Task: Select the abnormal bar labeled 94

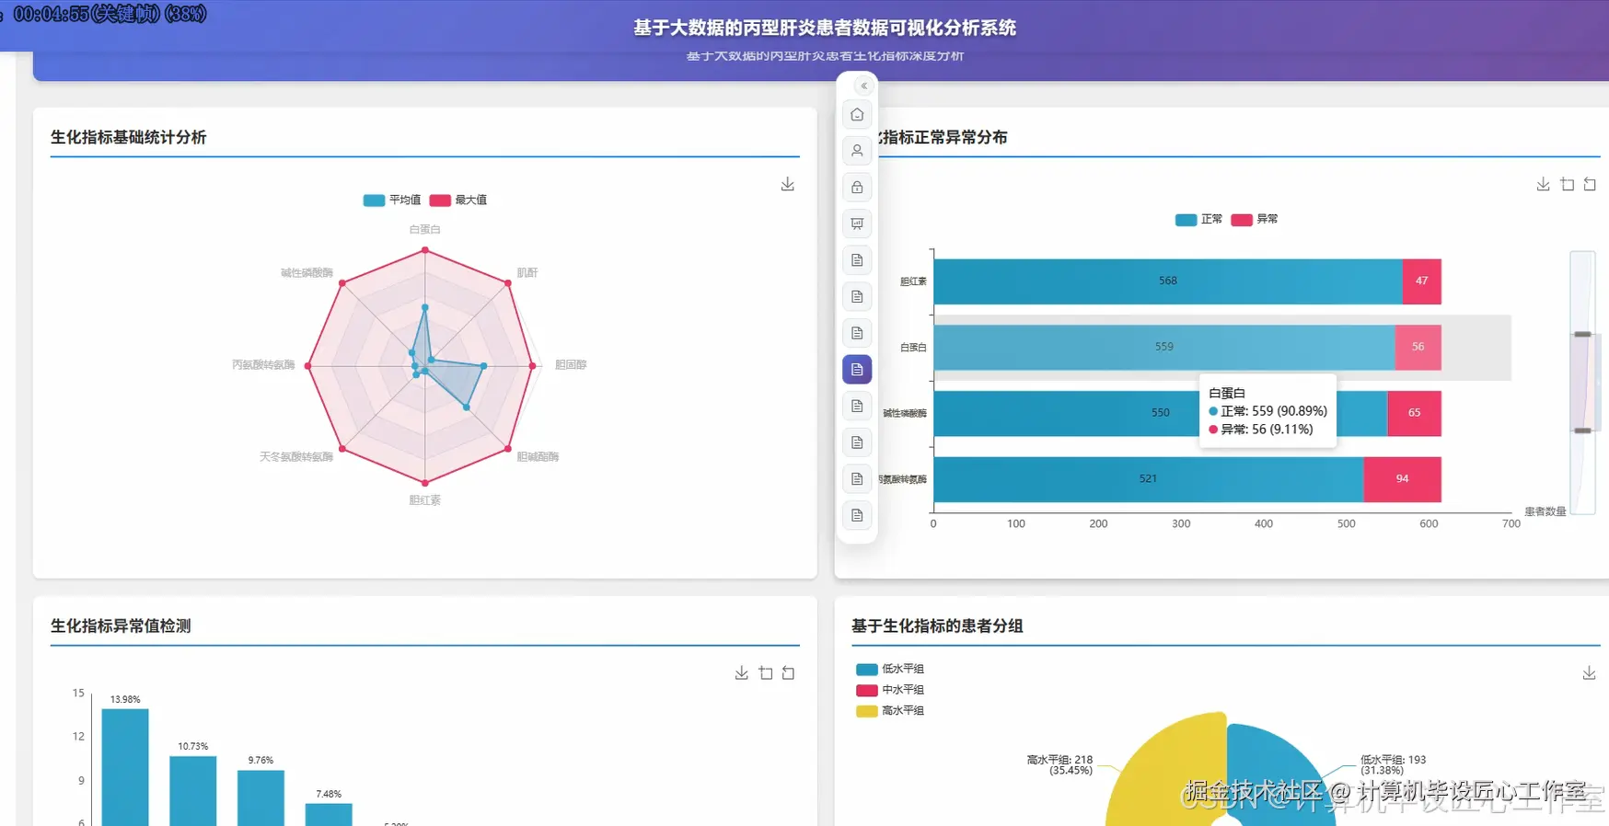Action: (1403, 479)
